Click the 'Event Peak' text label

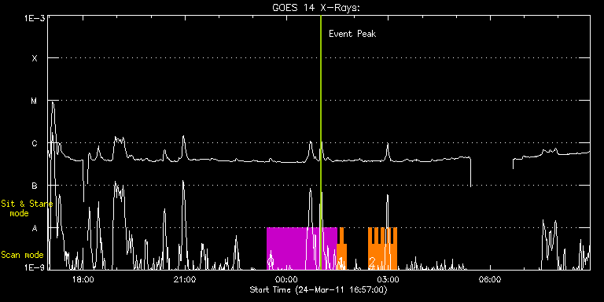click(352, 34)
